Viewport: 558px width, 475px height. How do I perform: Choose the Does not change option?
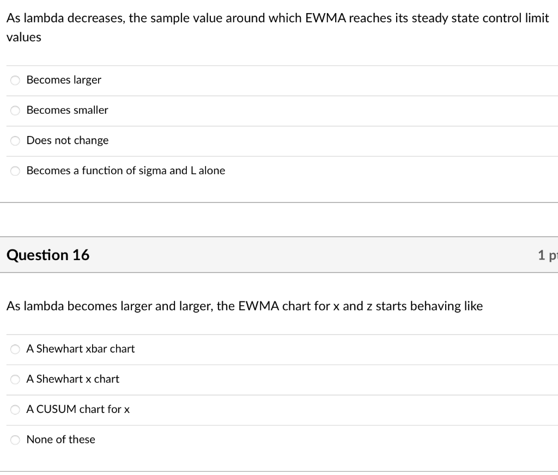15,140
